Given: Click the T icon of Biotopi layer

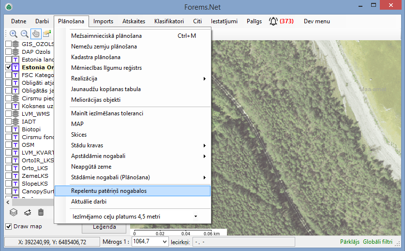Looking at the screenshot, I should tap(15, 129).
